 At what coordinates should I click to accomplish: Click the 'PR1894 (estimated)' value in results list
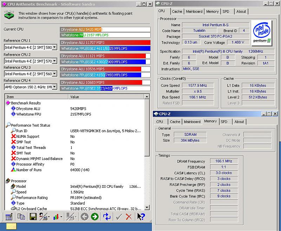(x=86, y=198)
